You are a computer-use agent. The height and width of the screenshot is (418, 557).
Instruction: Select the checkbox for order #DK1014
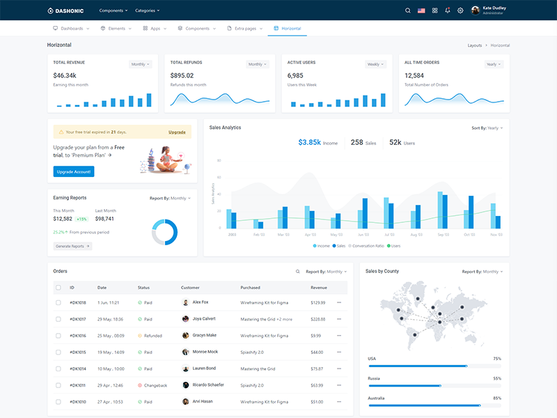pyautogui.click(x=58, y=369)
